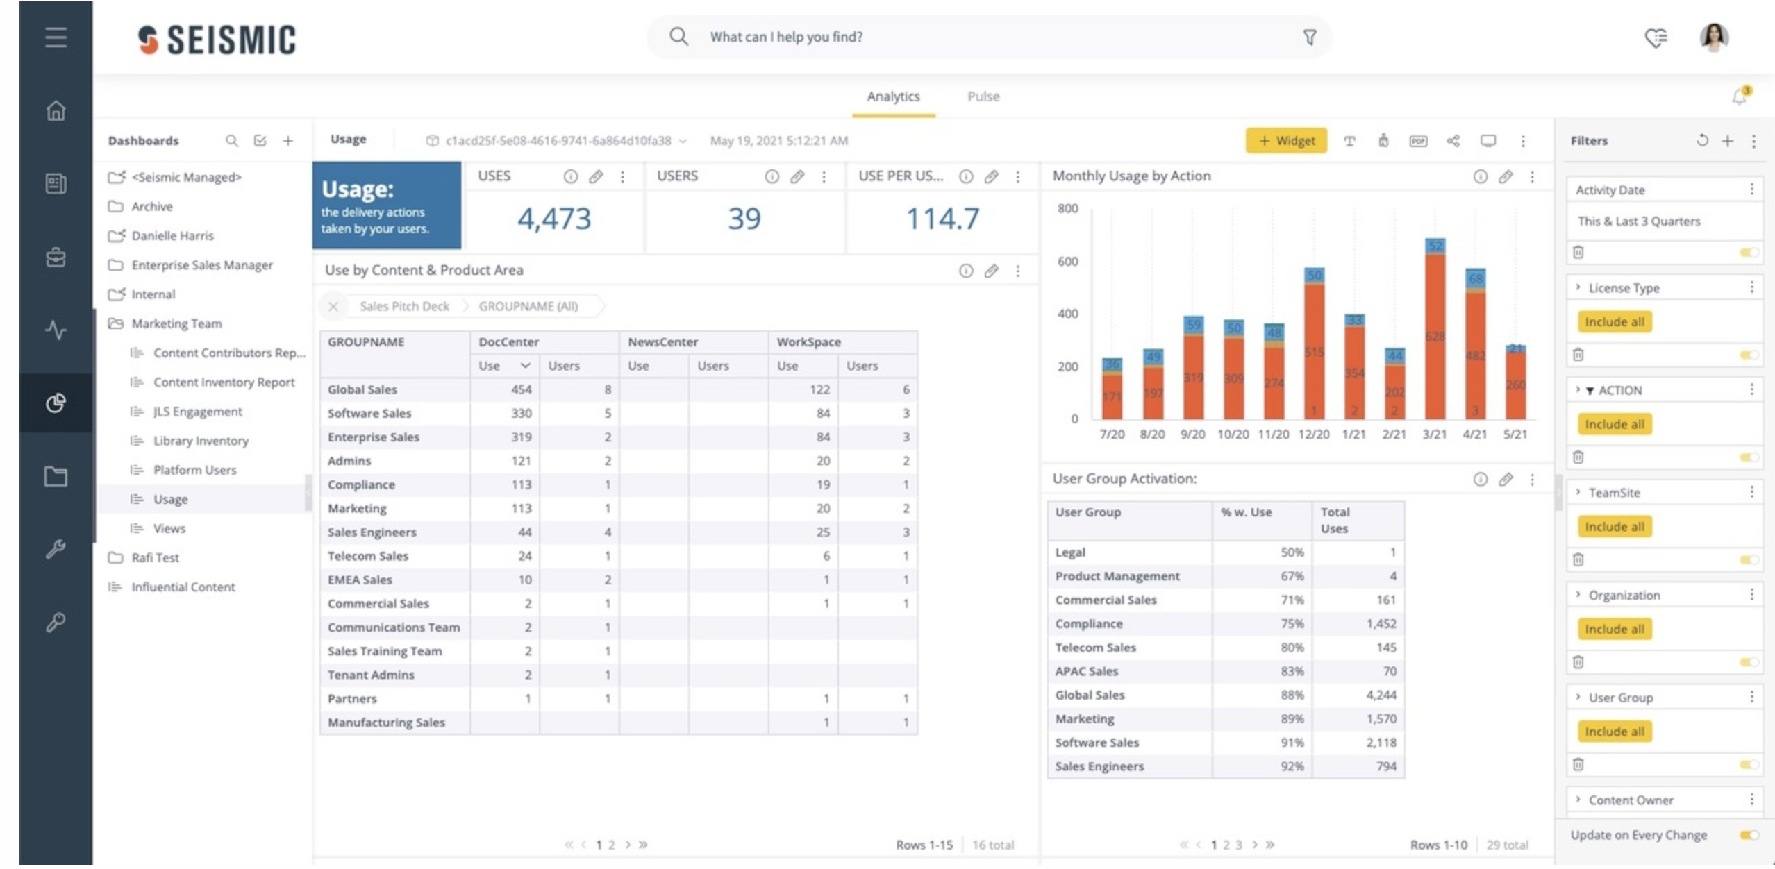Click Include all under ACTION filter
Screen dimensions: 1775x869
click(x=1614, y=424)
